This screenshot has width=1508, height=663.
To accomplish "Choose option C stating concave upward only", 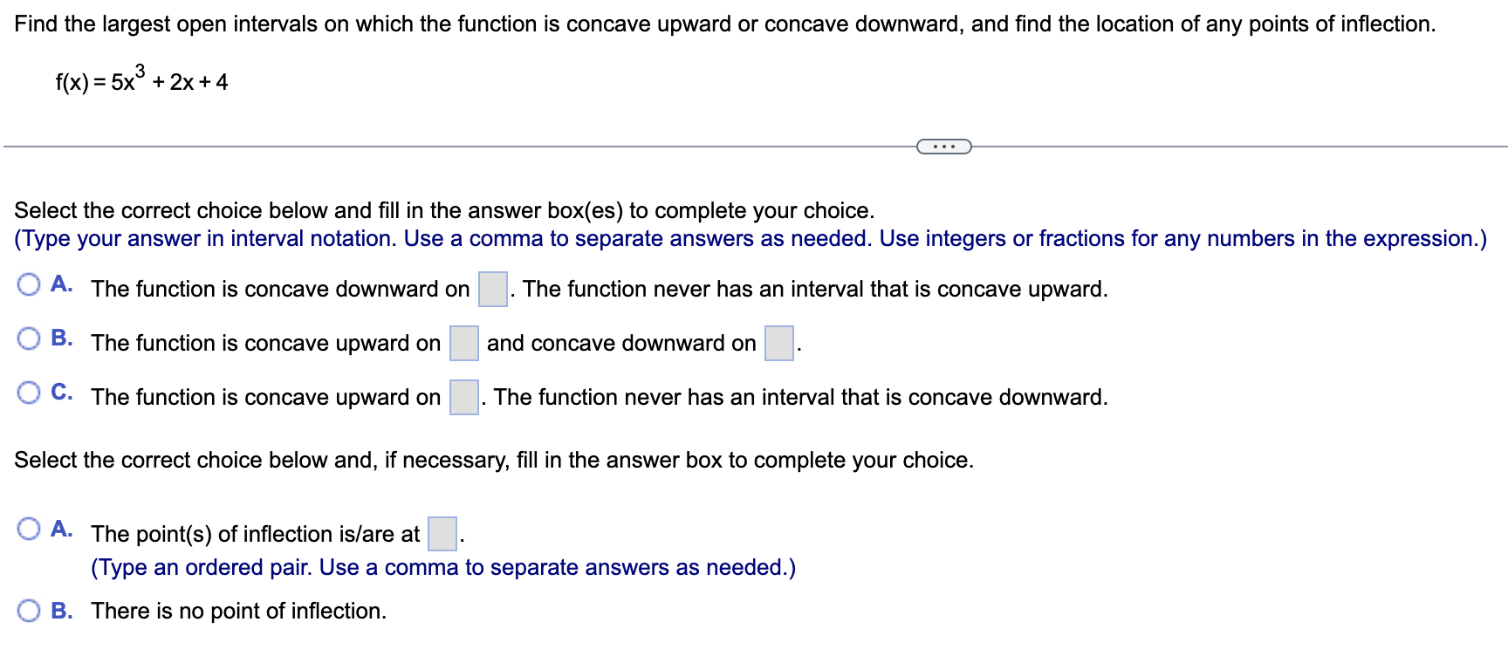I will [x=30, y=391].
